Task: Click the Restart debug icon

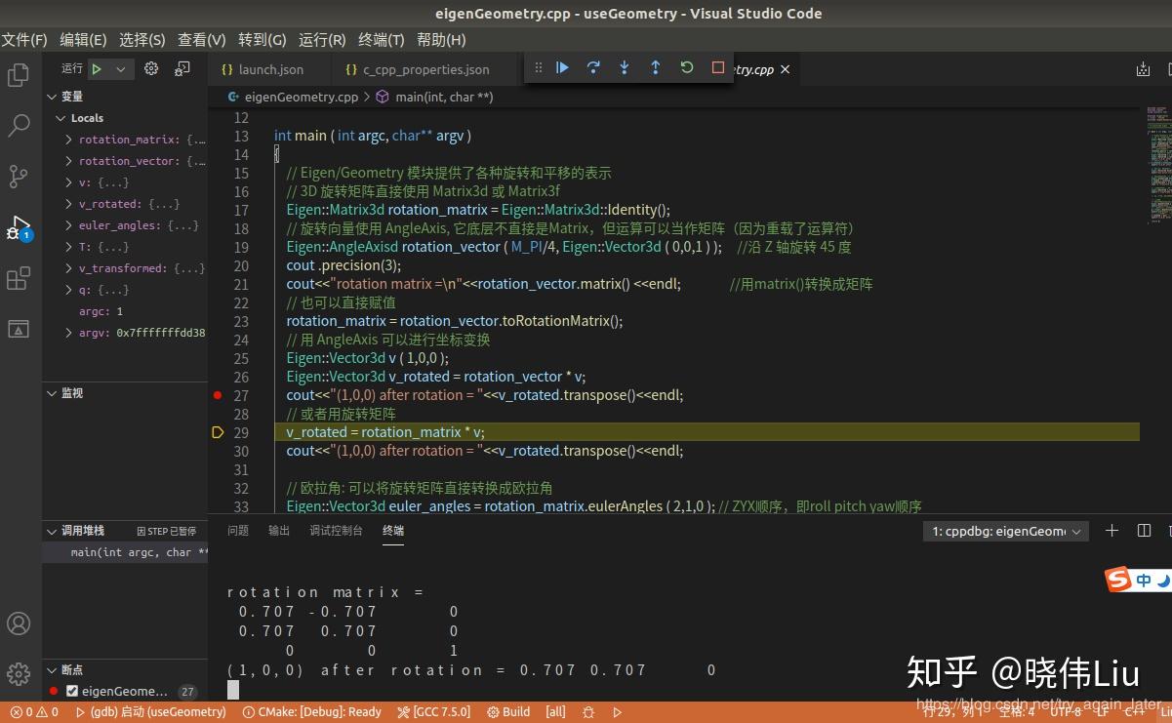Action: 687,67
